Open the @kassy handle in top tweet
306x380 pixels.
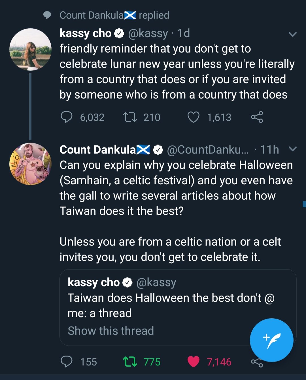tap(148, 34)
